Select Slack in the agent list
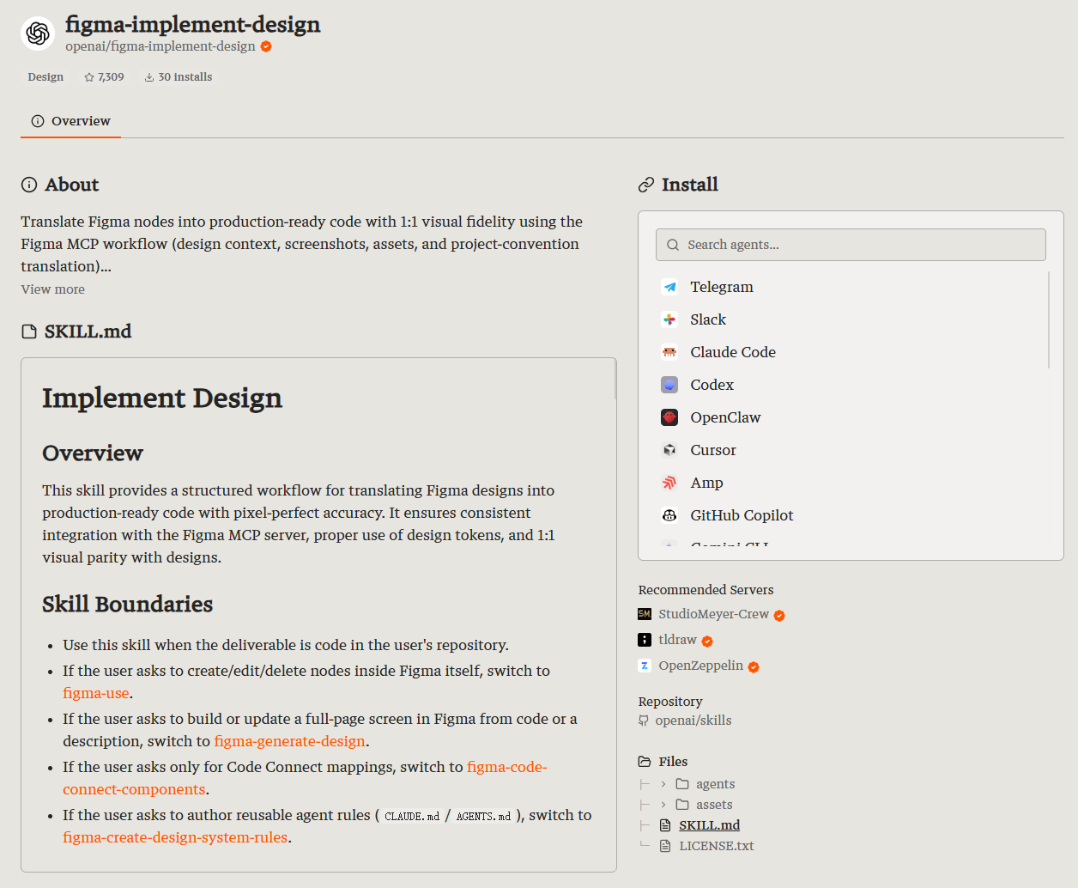This screenshot has width=1078, height=888. pos(851,319)
